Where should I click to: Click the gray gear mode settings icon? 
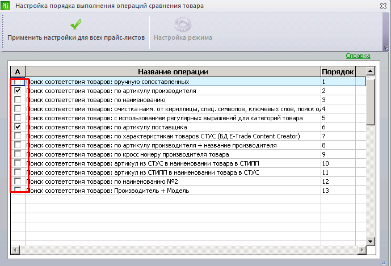[x=183, y=24]
